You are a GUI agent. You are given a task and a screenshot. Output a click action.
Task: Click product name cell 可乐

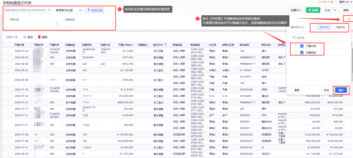click(x=264, y=115)
